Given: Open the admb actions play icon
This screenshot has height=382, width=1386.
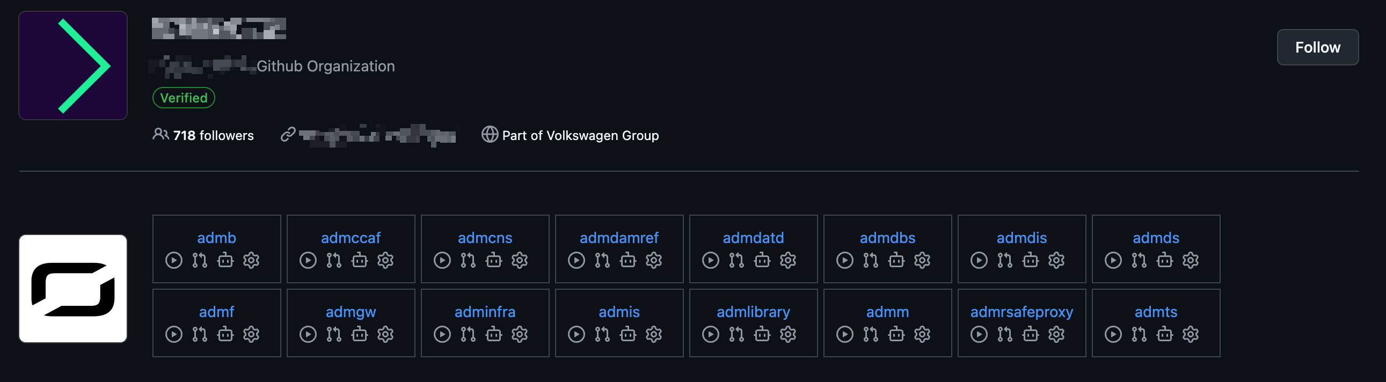Looking at the screenshot, I should pyautogui.click(x=173, y=260).
